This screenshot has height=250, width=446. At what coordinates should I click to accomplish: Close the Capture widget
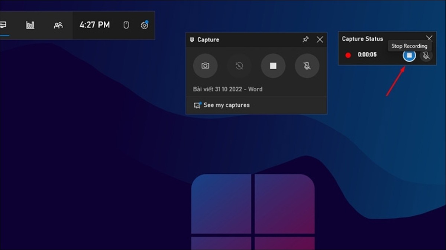[x=320, y=39]
